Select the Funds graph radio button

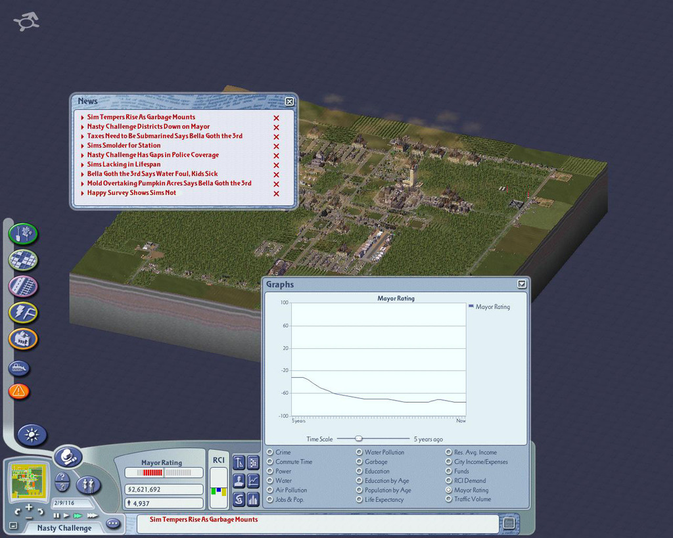[x=448, y=471]
